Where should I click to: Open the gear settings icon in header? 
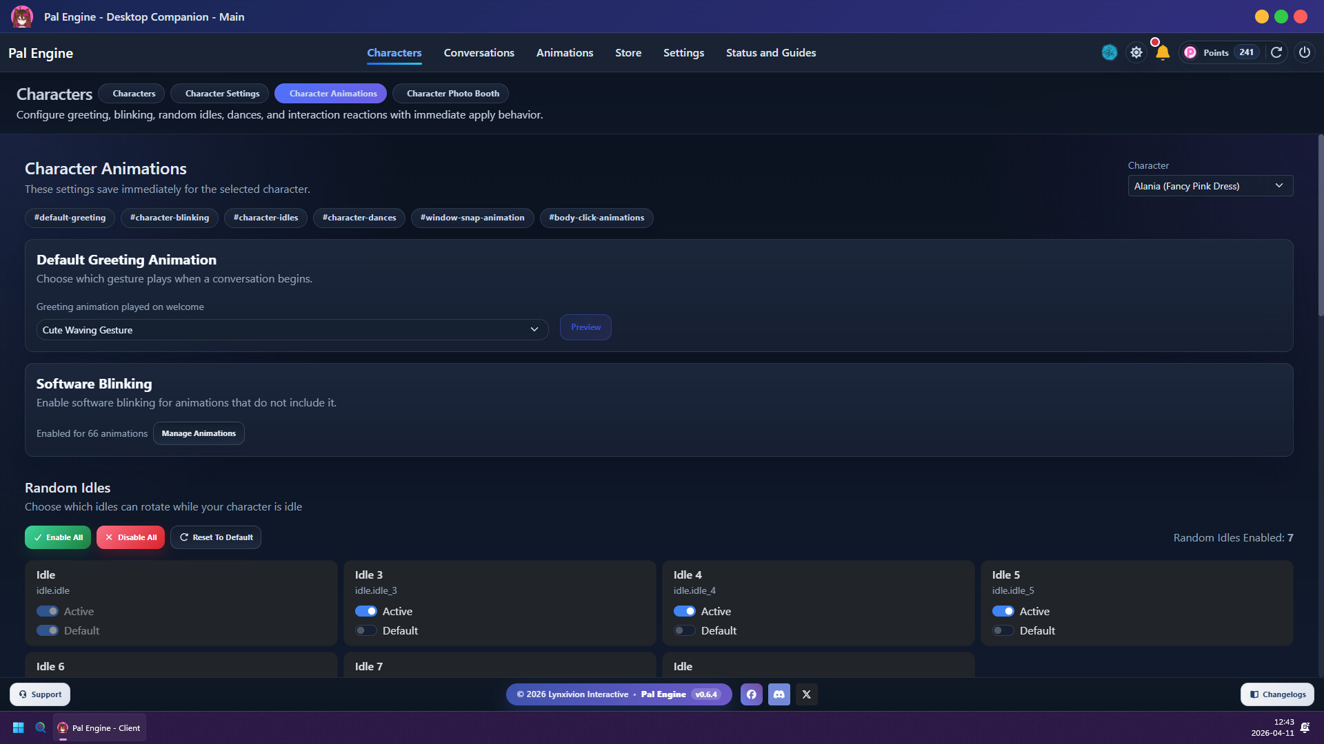pyautogui.click(x=1136, y=52)
